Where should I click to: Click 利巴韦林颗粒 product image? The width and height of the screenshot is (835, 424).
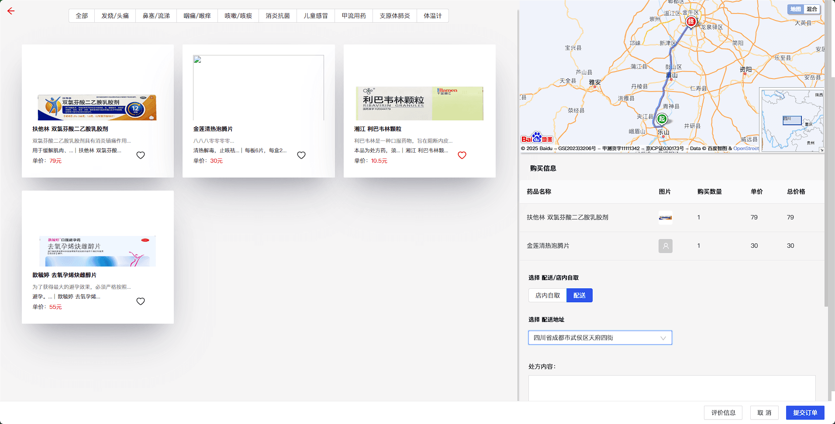419,103
